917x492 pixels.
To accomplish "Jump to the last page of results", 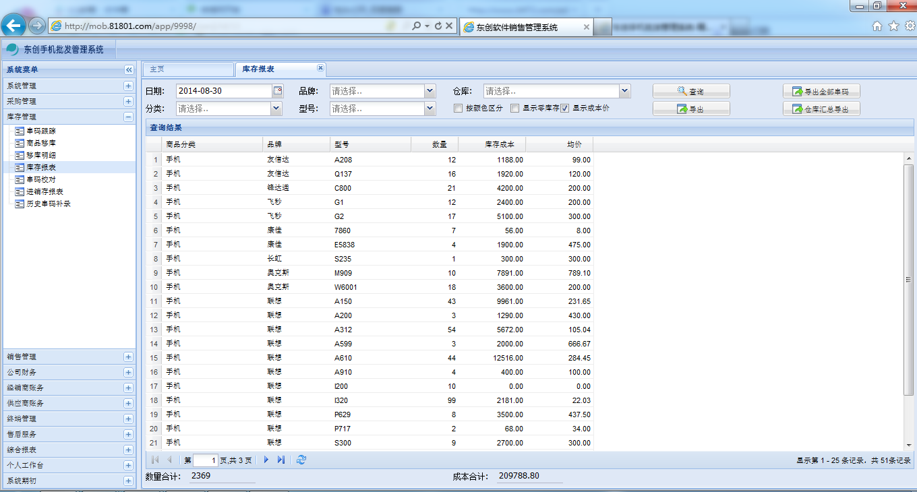I will 281,460.
